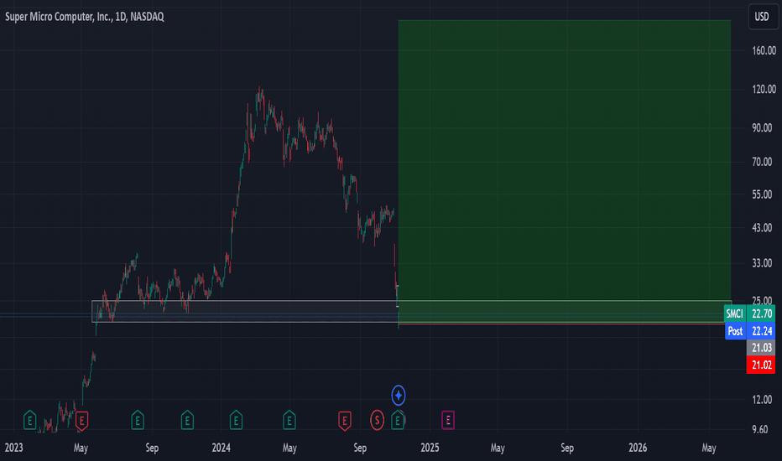Click the 120.00 price axis label
The height and width of the screenshot is (461, 782).
pos(764,89)
